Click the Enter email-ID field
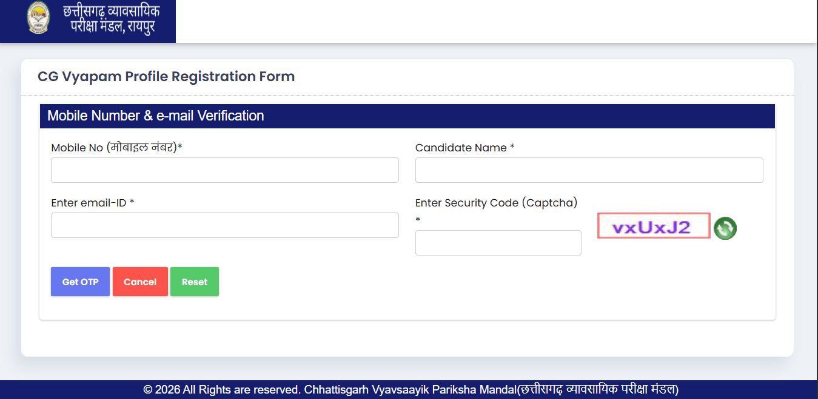Screen dimensions: 818x399 [224, 225]
